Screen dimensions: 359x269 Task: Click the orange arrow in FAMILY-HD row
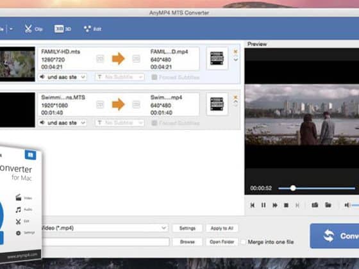118,58
